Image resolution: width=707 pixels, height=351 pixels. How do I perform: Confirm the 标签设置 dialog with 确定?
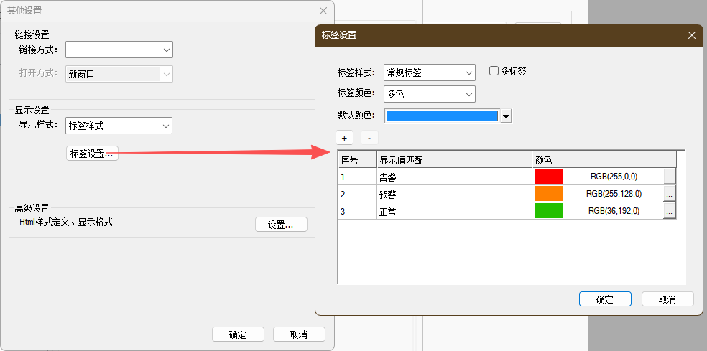coord(604,299)
